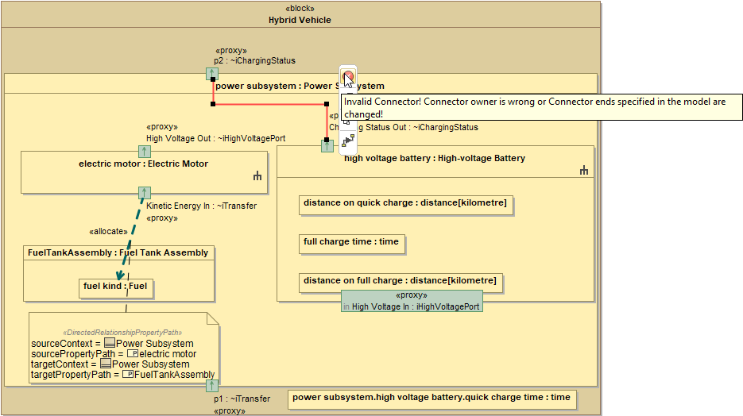Click the invalid connector warning icon
Screen dimensions: 743x416
(347, 77)
